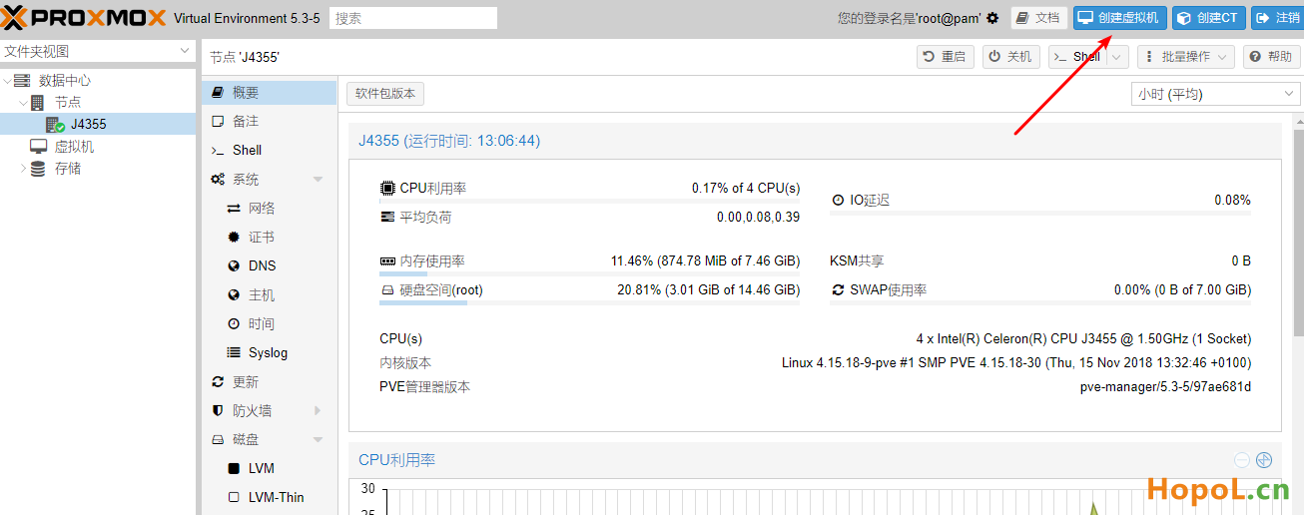Open the 概要 summary tab

(269, 93)
